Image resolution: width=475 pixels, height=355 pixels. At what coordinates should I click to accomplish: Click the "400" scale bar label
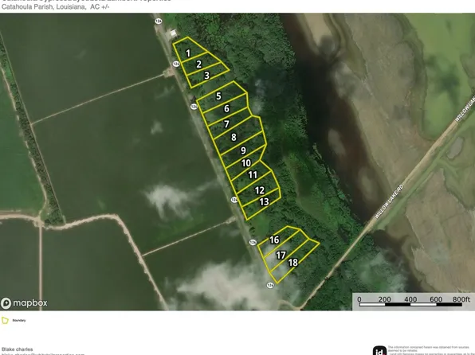[x=410, y=299]
